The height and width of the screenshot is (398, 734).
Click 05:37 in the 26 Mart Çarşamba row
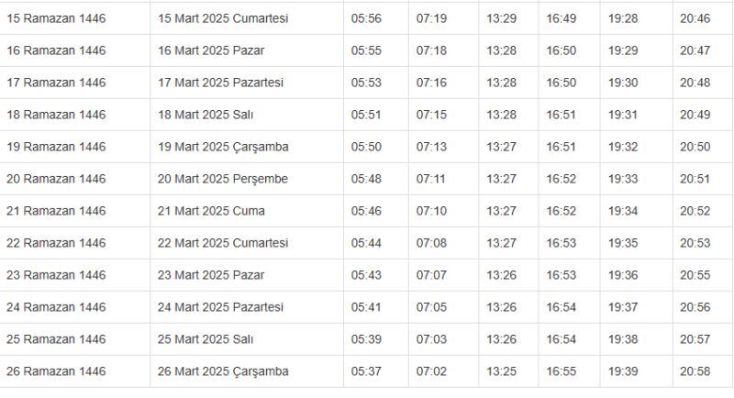pyautogui.click(x=366, y=371)
